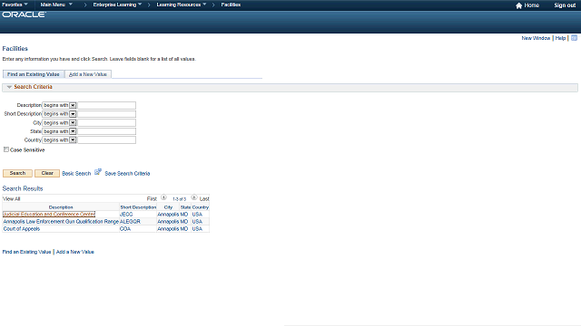The height and width of the screenshot is (326, 581).
Task: Open the Enterprise Learning breadcrumb menu
Action: coord(117,5)
